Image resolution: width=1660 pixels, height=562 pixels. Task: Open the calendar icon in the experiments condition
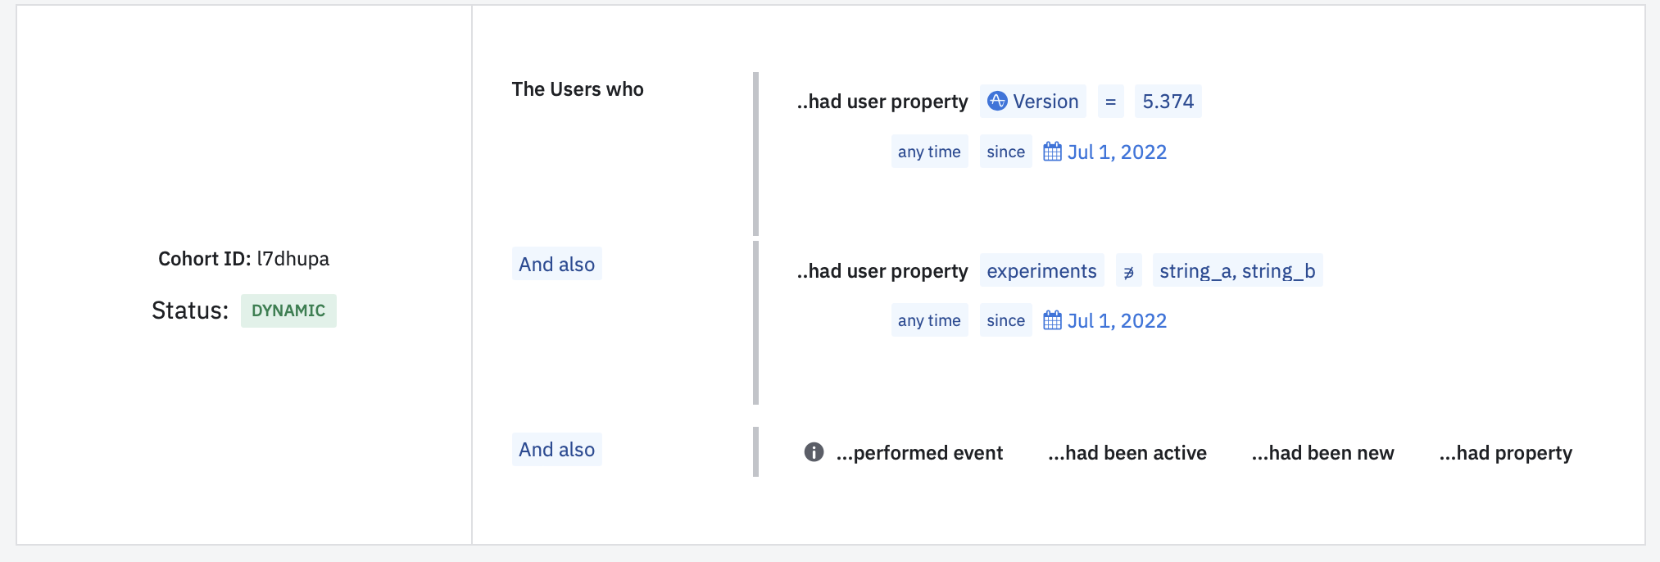1052,320
